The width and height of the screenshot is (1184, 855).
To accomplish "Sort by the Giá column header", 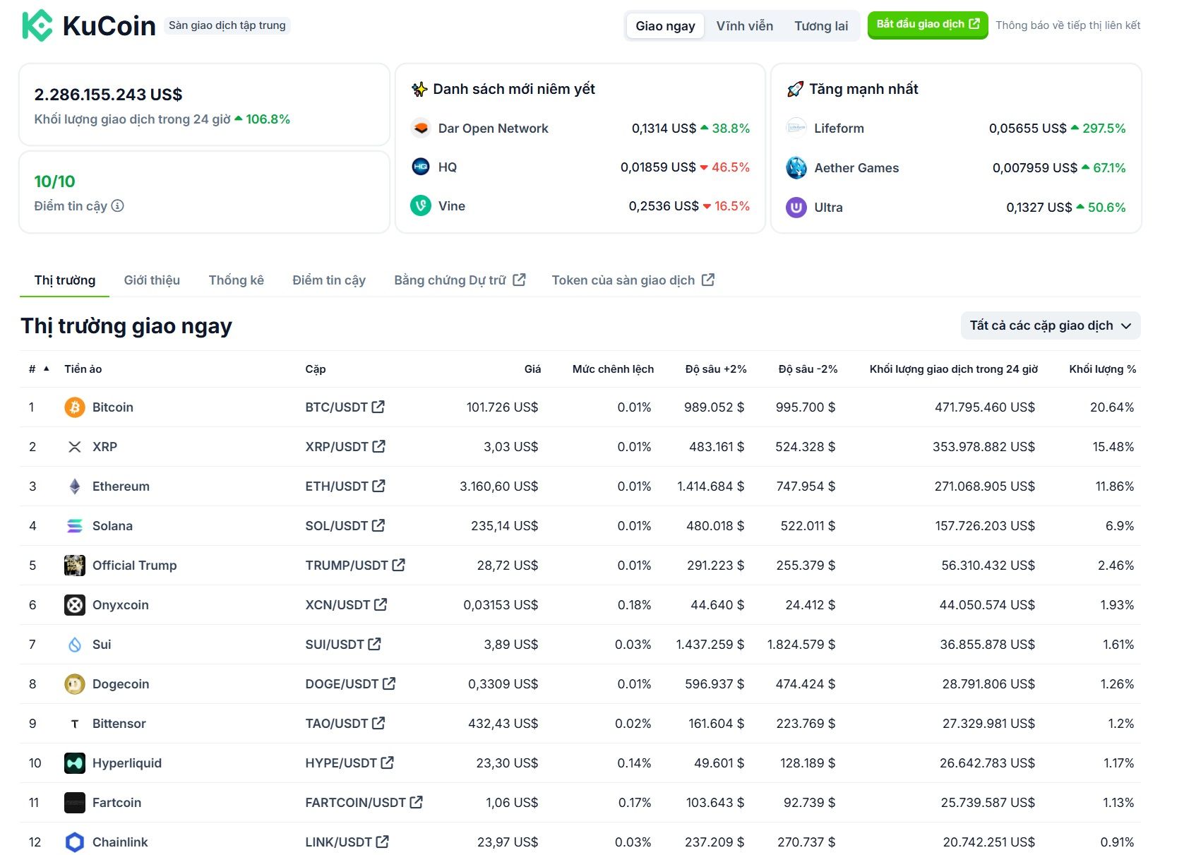I will click(532, 369).
